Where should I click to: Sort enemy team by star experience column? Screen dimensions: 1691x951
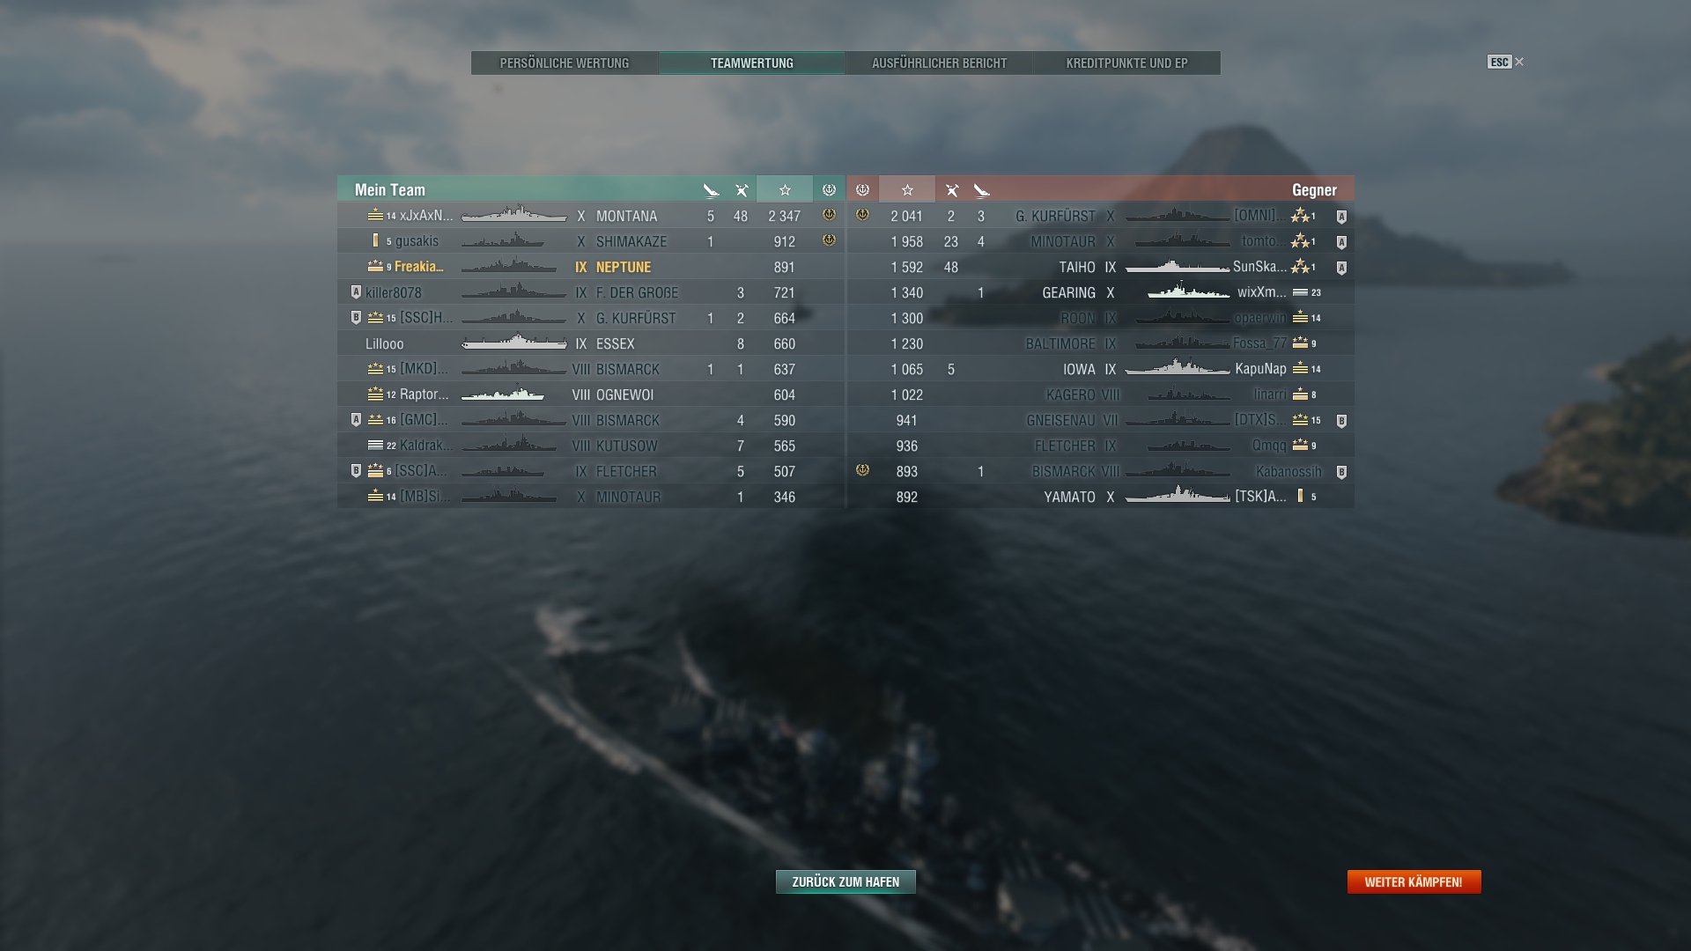pos(907,190)
